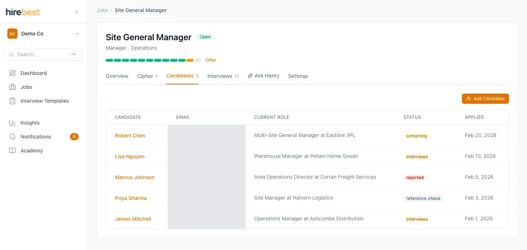Open candidate Priya Sharma
Viewport: 527px width, 250px height.
[131, 198]
